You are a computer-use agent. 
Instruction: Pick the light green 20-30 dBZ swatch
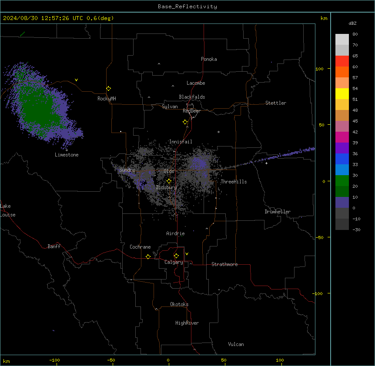tap(342, 181)
